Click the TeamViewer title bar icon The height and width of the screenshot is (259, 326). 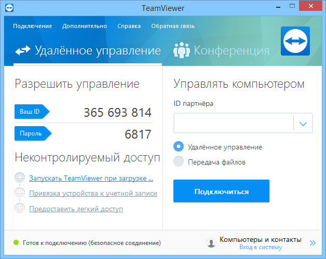click(9, 8)
